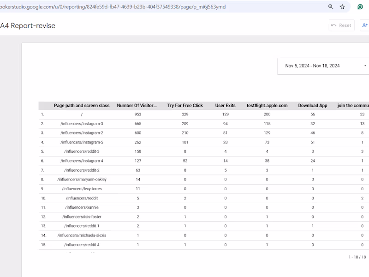Click the /influencers/lexy-torres page path
This screenshot has width=369, height=277.
click(x=82, y=189)
